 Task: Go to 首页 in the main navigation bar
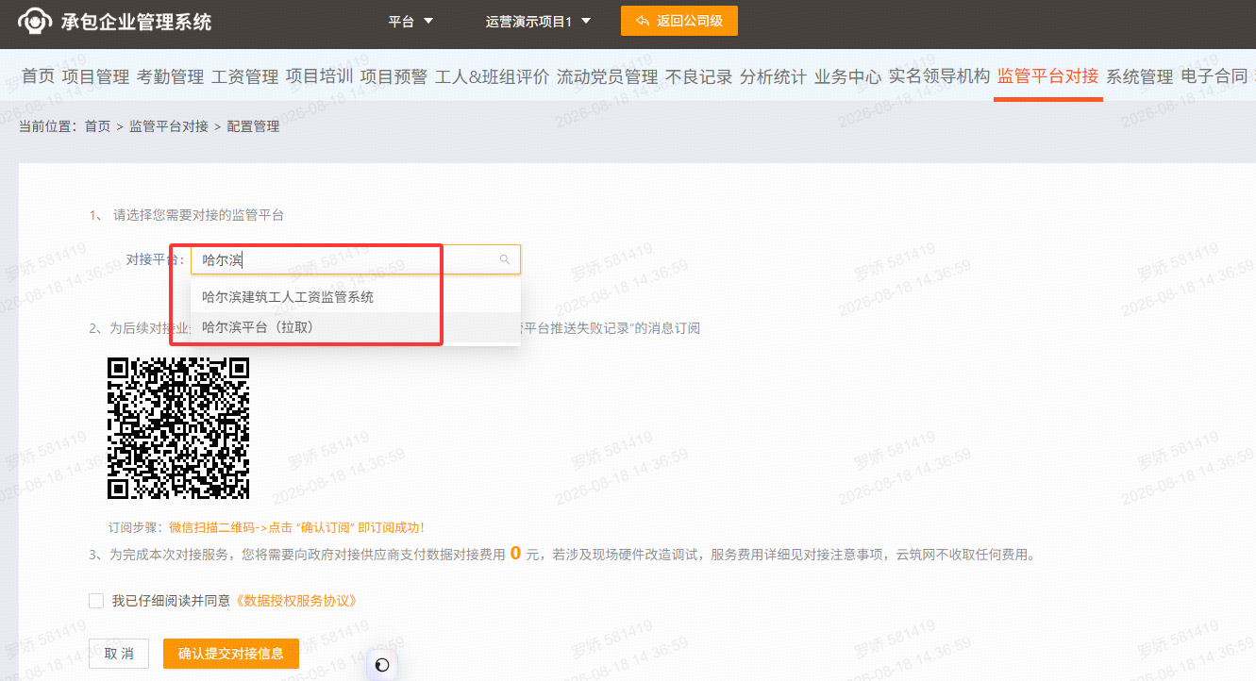coord(38,76)
